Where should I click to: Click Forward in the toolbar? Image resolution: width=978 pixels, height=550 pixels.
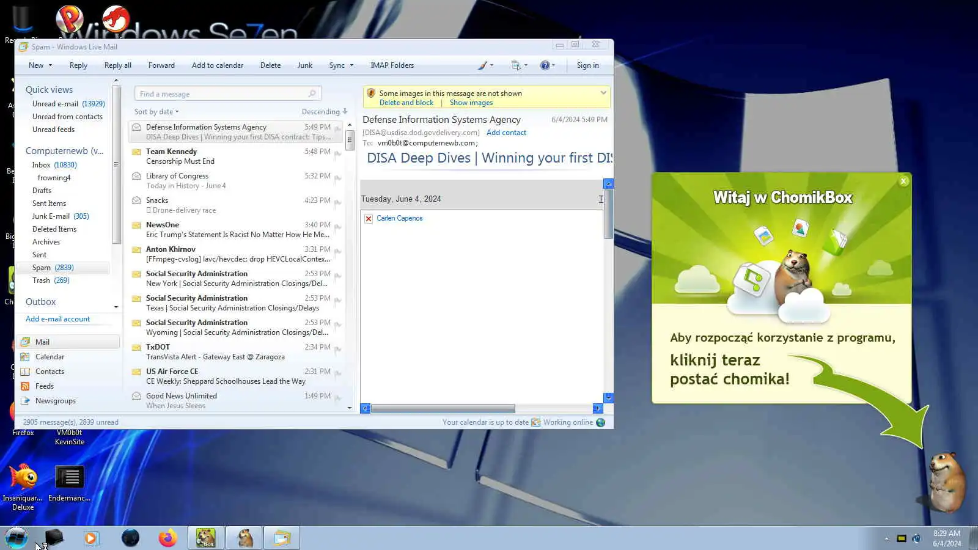161,65
